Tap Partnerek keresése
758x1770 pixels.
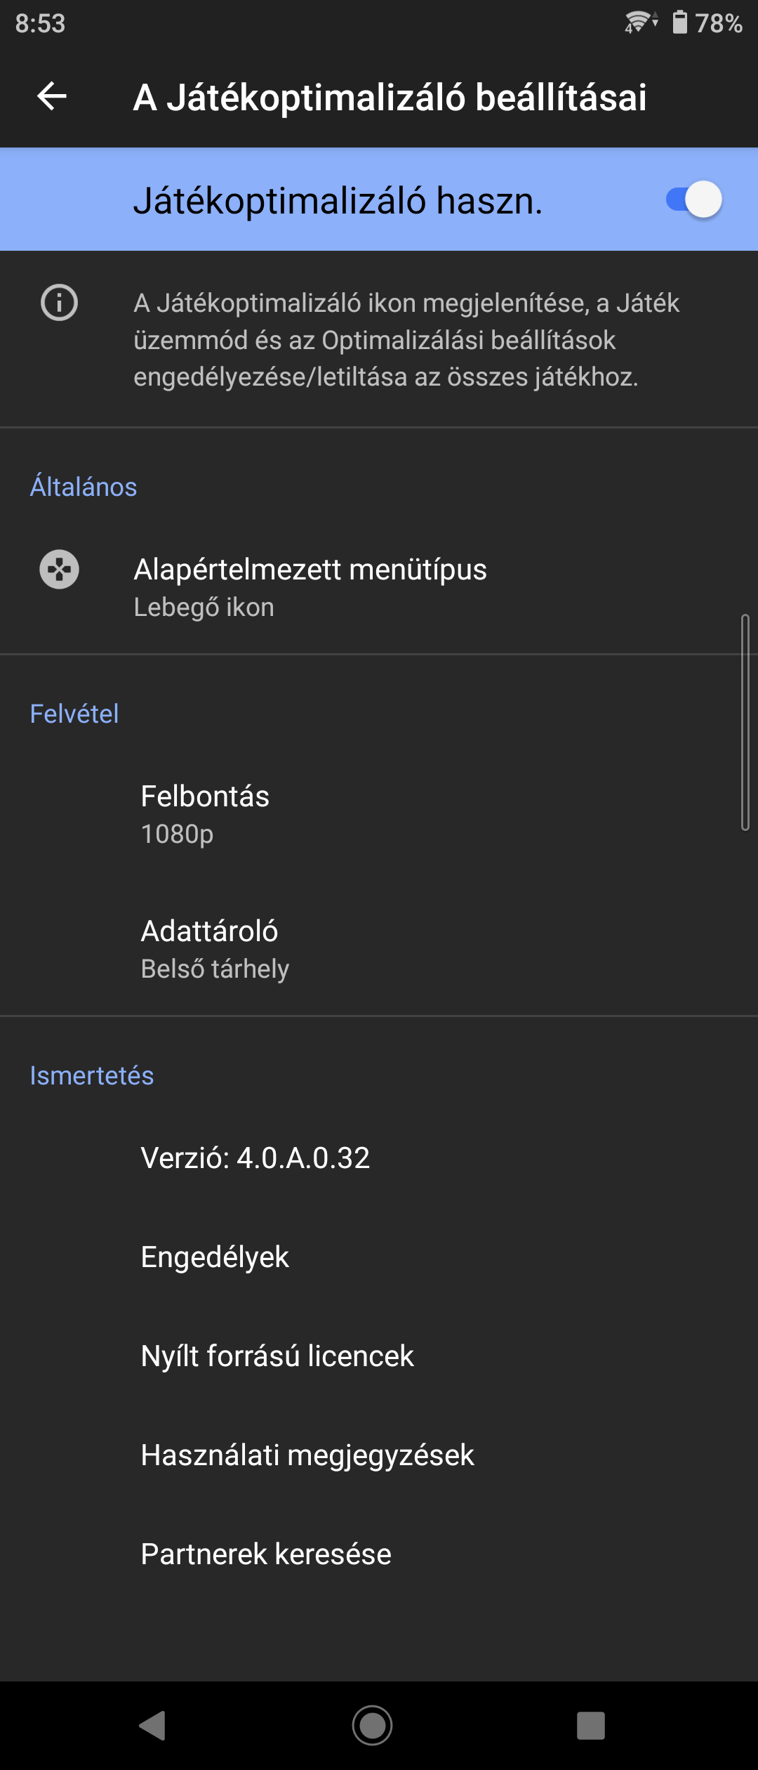click(x=266, y=1554)
